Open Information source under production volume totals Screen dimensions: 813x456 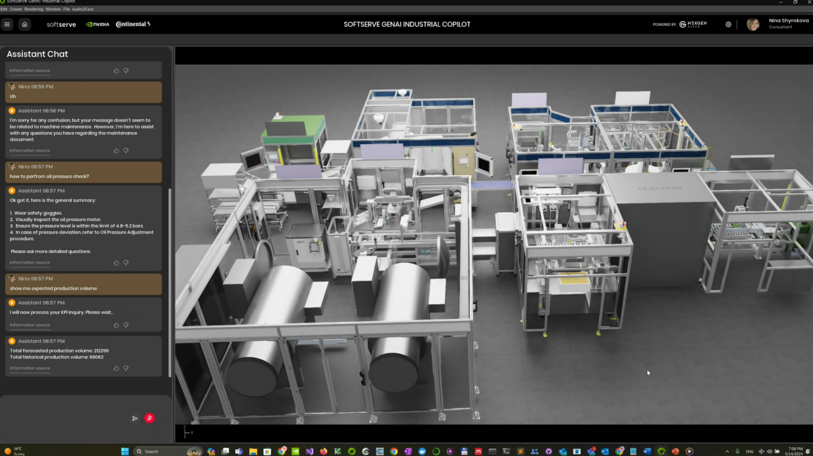pos(30,368)
